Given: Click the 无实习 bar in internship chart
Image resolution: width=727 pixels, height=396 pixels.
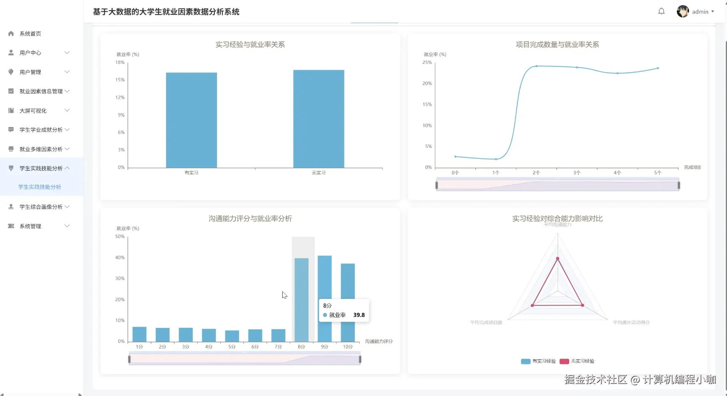Looking at the screenshot, I should pos(319,119).
